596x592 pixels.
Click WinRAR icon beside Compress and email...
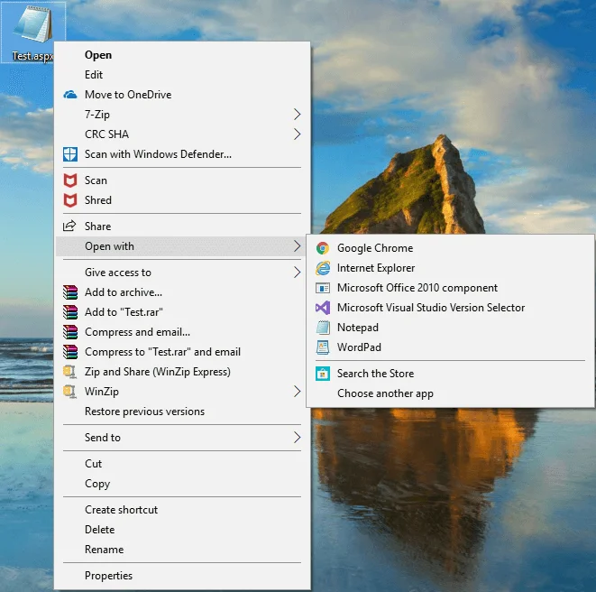(x=70, y=332)
